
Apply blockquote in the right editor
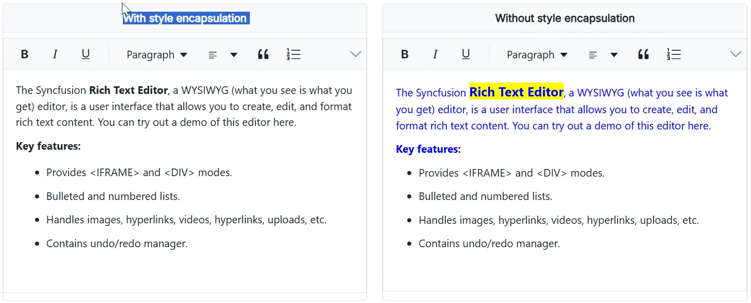tap(643, 54)
